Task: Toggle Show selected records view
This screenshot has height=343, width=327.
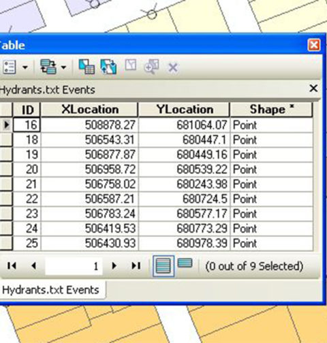Action: tap(185, 263)
